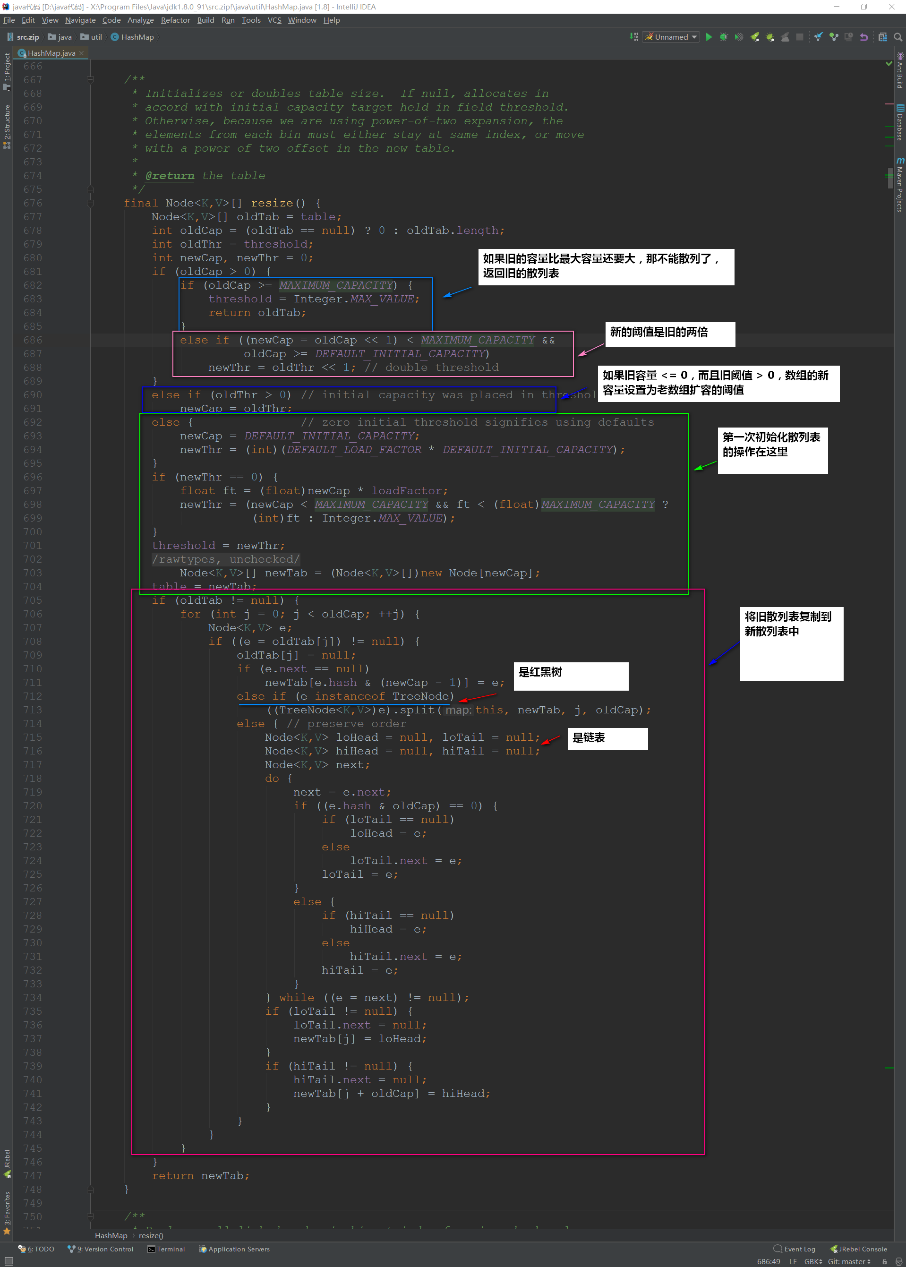
Task: Click the Stop square icon
Action: click(x=799, y=37)
